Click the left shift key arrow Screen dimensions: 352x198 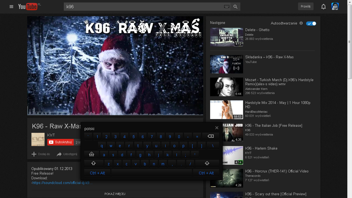(94, 164)
